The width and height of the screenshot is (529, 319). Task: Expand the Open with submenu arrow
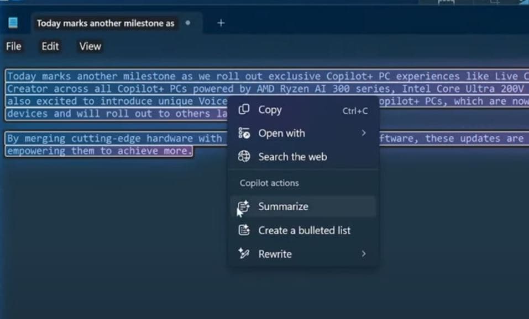(x=364, y=133)
